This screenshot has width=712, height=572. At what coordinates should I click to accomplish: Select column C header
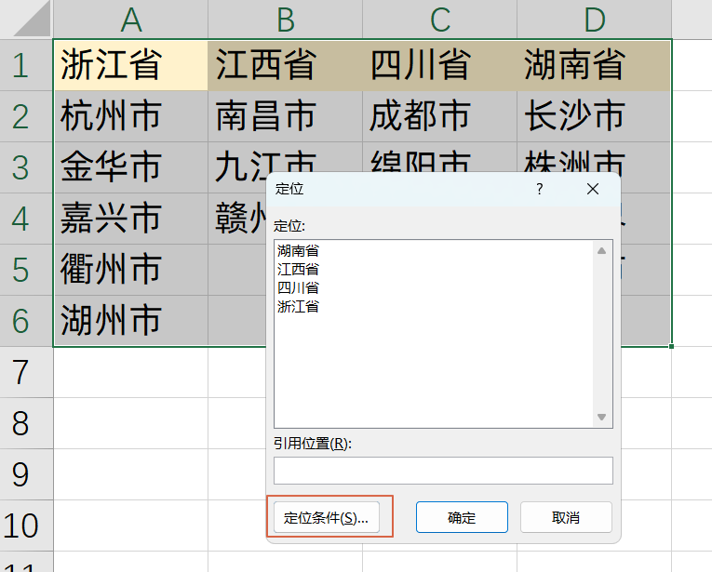pos(439,20)
